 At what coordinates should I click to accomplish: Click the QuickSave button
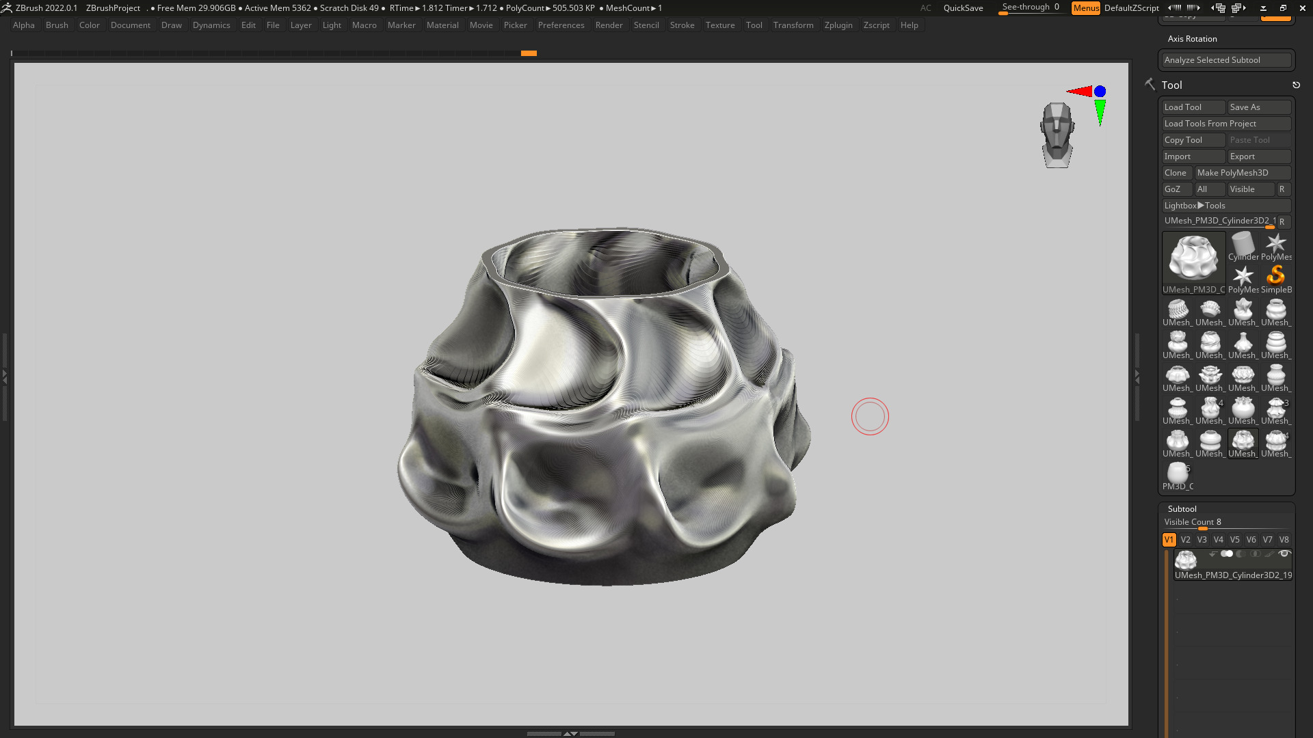(963, 8)
